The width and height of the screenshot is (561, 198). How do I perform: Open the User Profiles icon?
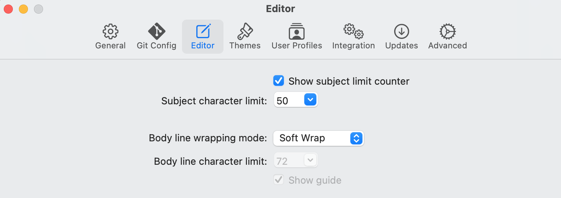click(x=297, y=32)
